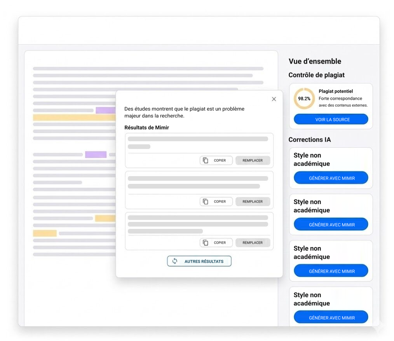Open Voir la source for plagiarism match
This screenshot has width=394, height=341.
(x=331, y=119)
